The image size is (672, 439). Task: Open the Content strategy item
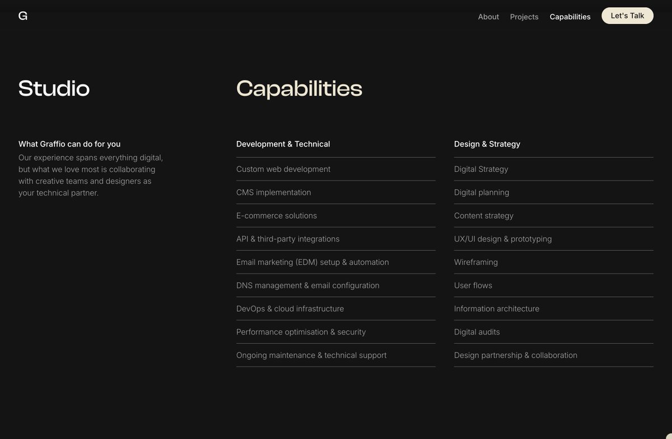coord(483,215)
